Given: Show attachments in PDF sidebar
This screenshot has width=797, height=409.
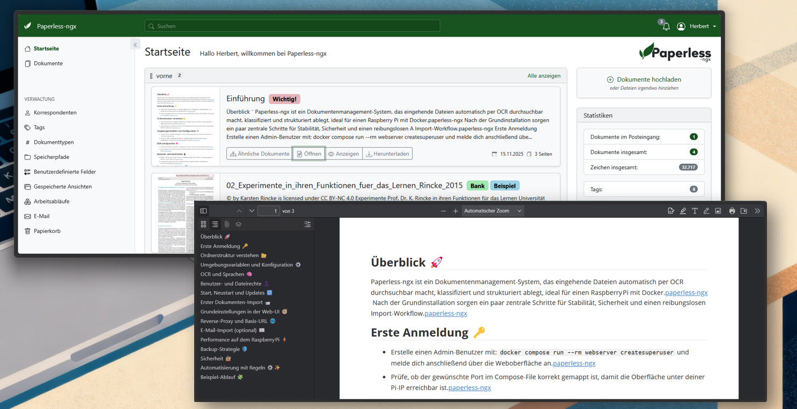Looking at the screenshot, I should point(227,224).
